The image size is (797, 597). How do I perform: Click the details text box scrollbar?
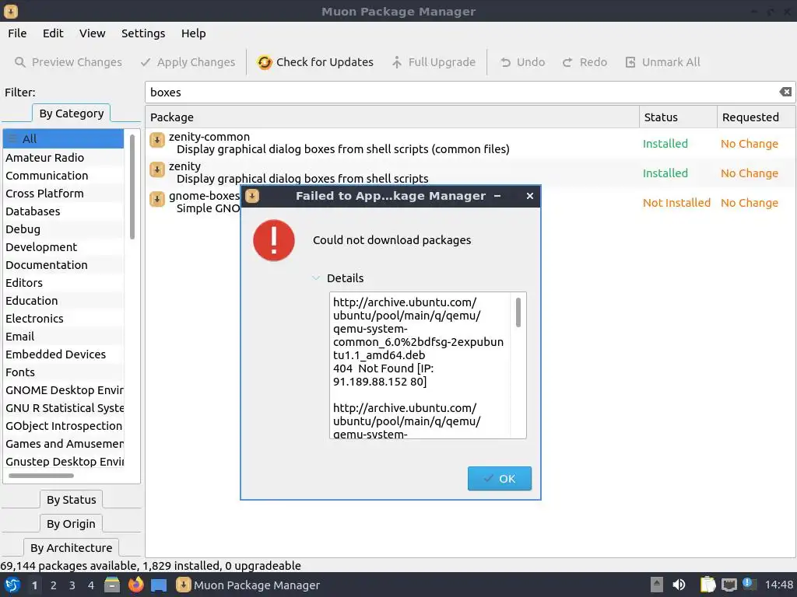[x=518, y=312]
